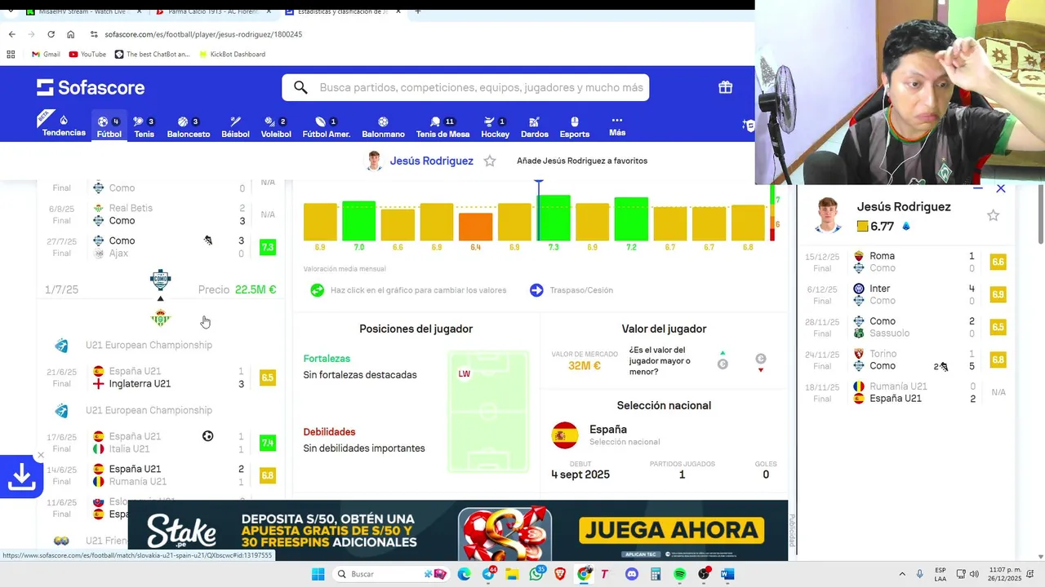Image resolution: width=1045 pixels, height=587 pixels.
Task: Open Spotify from the taskbar
Action: click(x=680, y=574)
